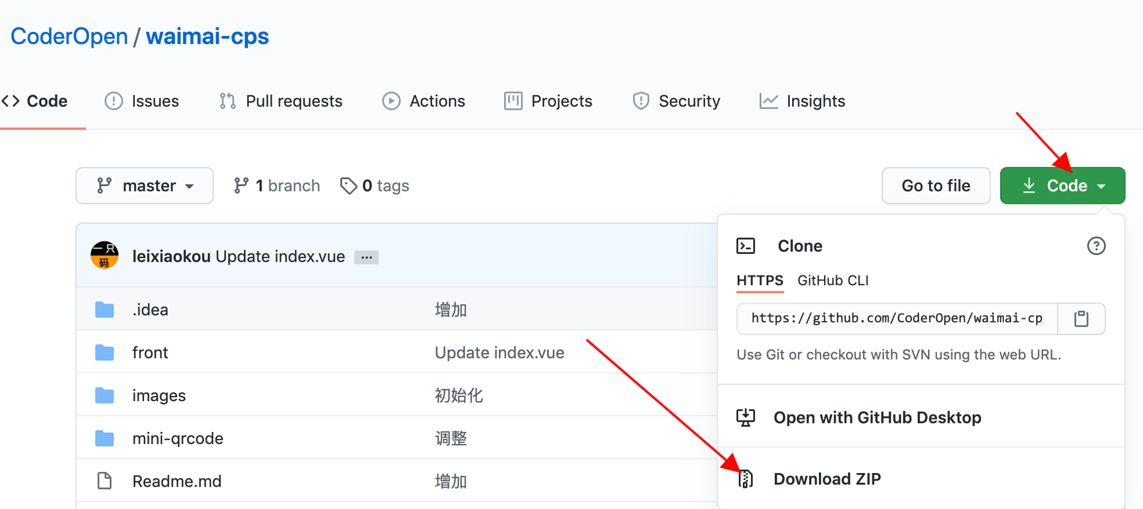Click the Actions tab play icon
Viewport: 1143px width, 509px height.
click(391, 101)
